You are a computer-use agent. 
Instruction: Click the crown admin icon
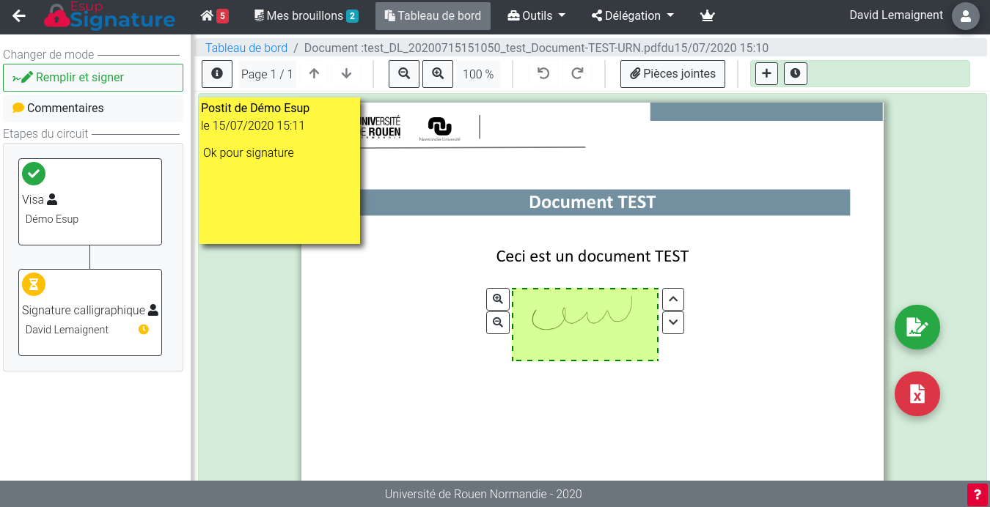click(x=707, y=15)
